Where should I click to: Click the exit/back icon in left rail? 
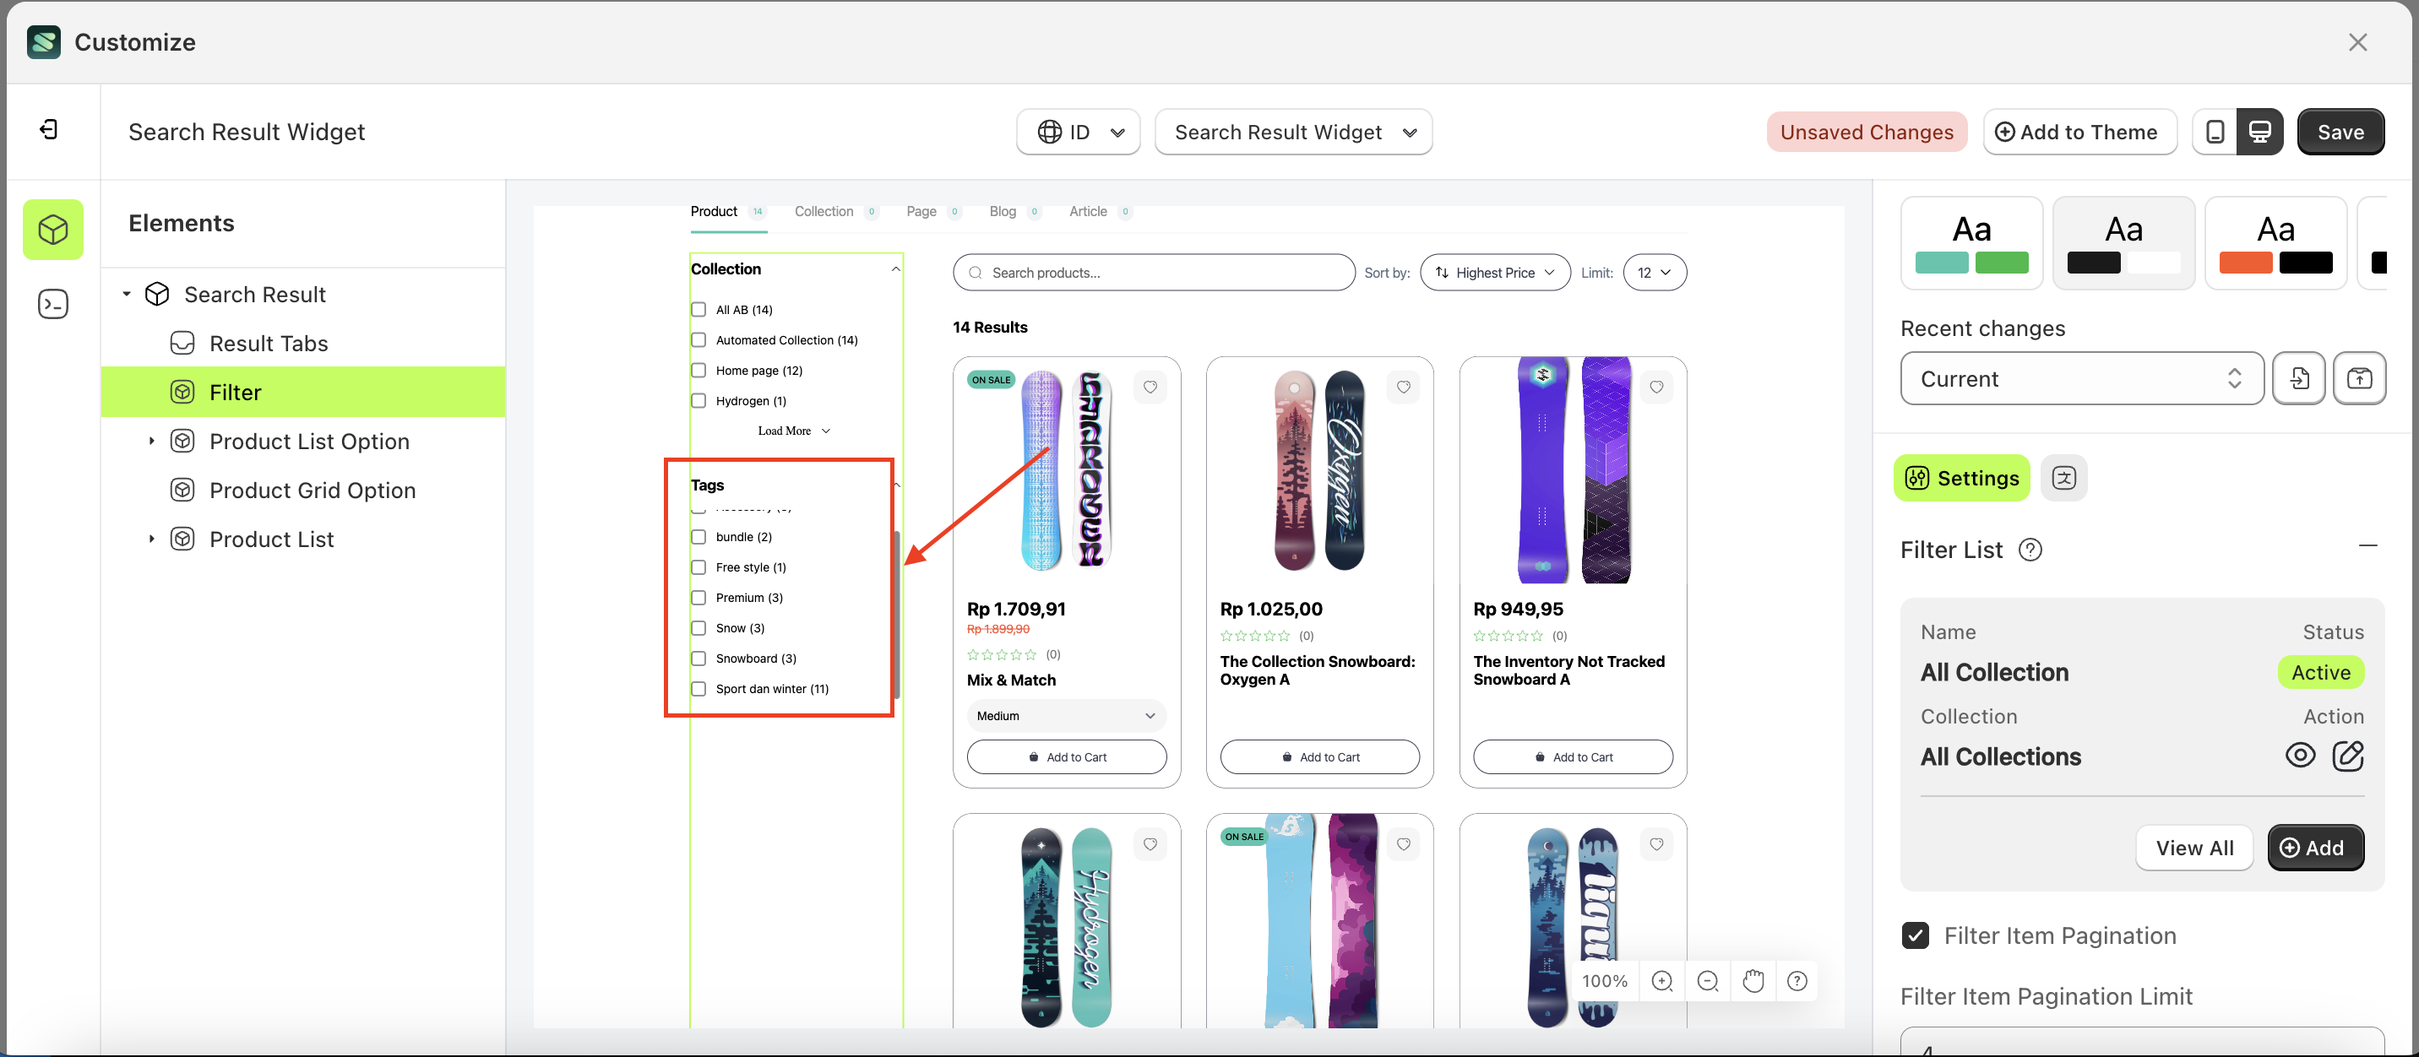(49, 129)
